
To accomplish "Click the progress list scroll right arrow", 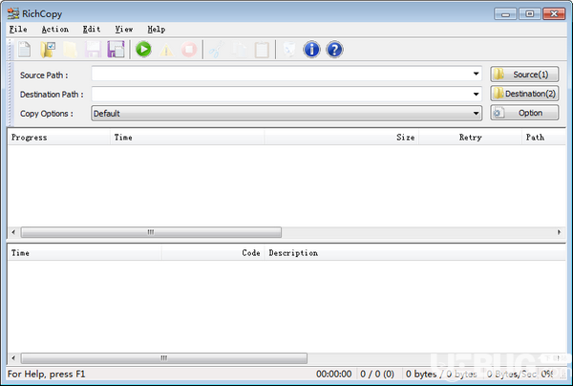I will (x=559, y=232).
